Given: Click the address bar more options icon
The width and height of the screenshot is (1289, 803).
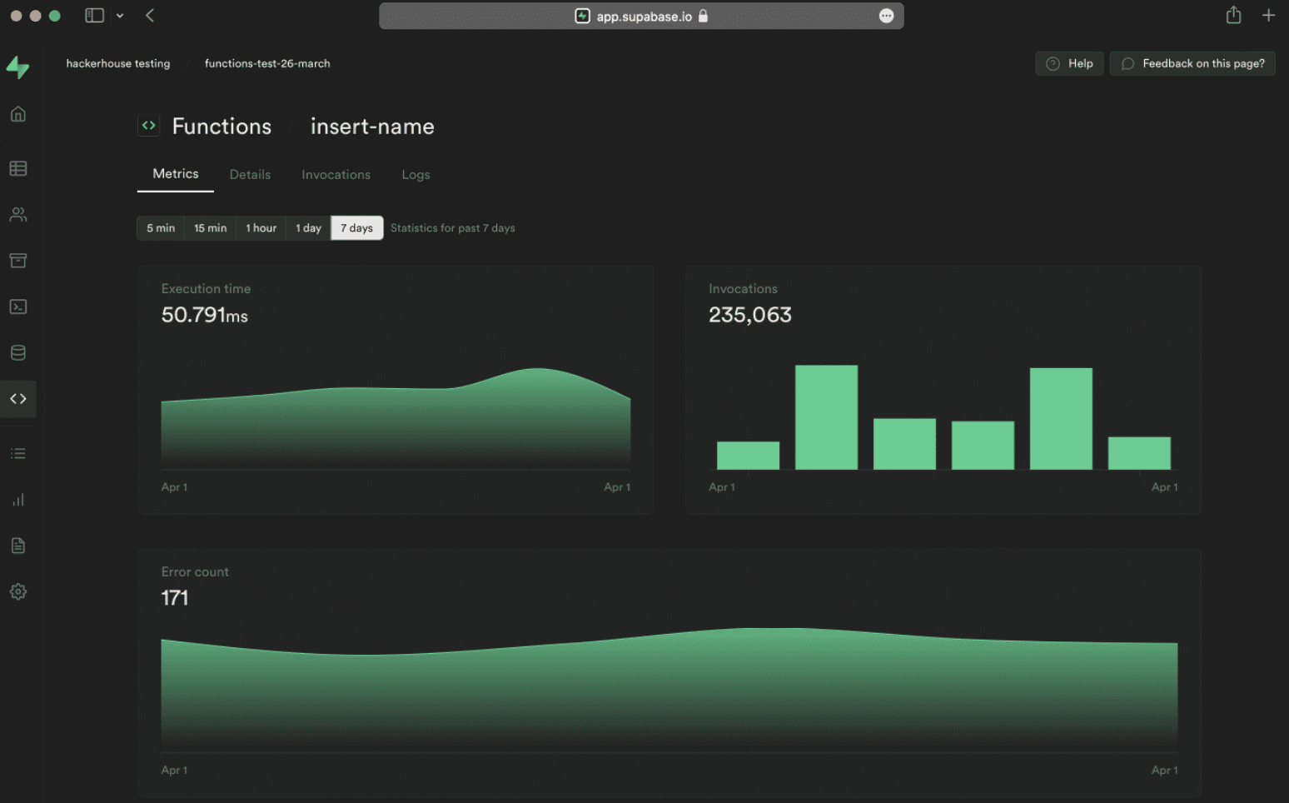Looking at the screenshot, I should click(886, 16).
